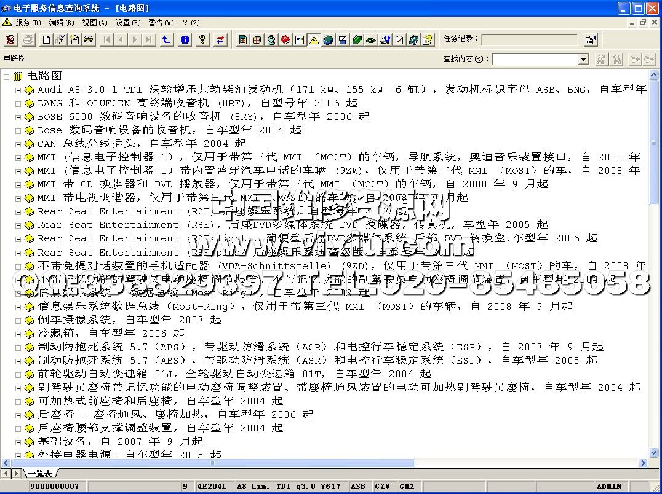Go to previous record arrow
Screen dimensions: 662x494
coord(121,40)
